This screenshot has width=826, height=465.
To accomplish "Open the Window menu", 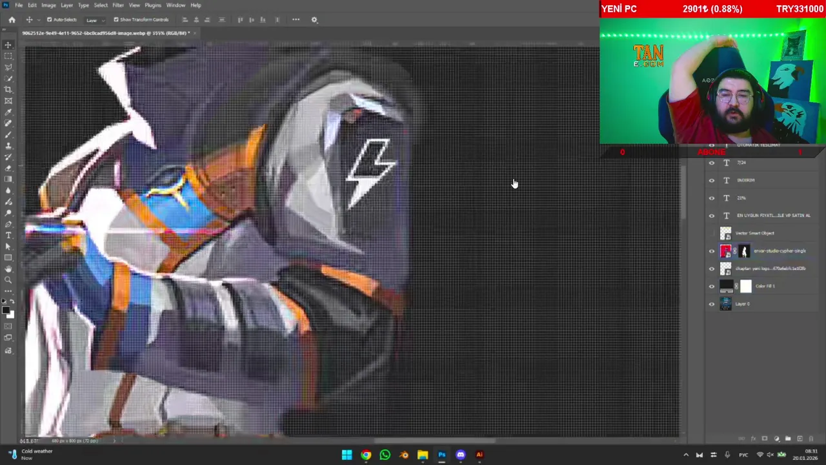I will pos(176,5).
